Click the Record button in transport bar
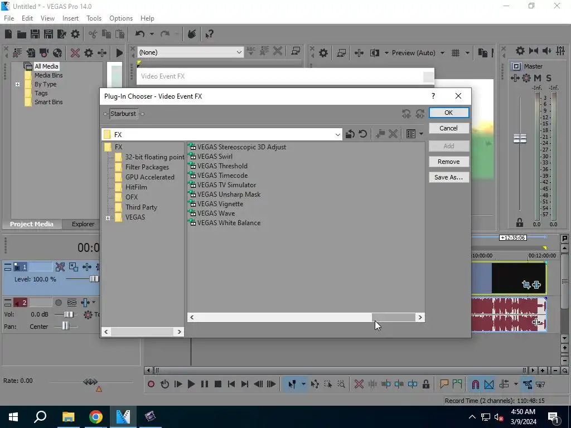 pos(151,384)
